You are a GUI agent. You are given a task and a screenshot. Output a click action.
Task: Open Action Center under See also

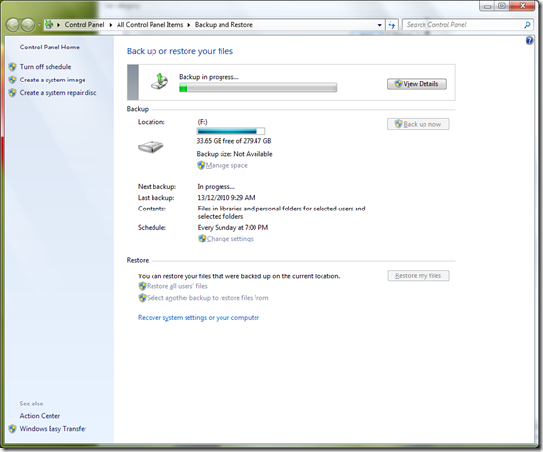tap(40, 416)
